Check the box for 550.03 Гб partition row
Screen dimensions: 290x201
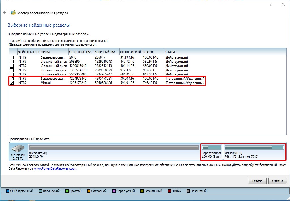pyautogui.click(x=12, y=66)
